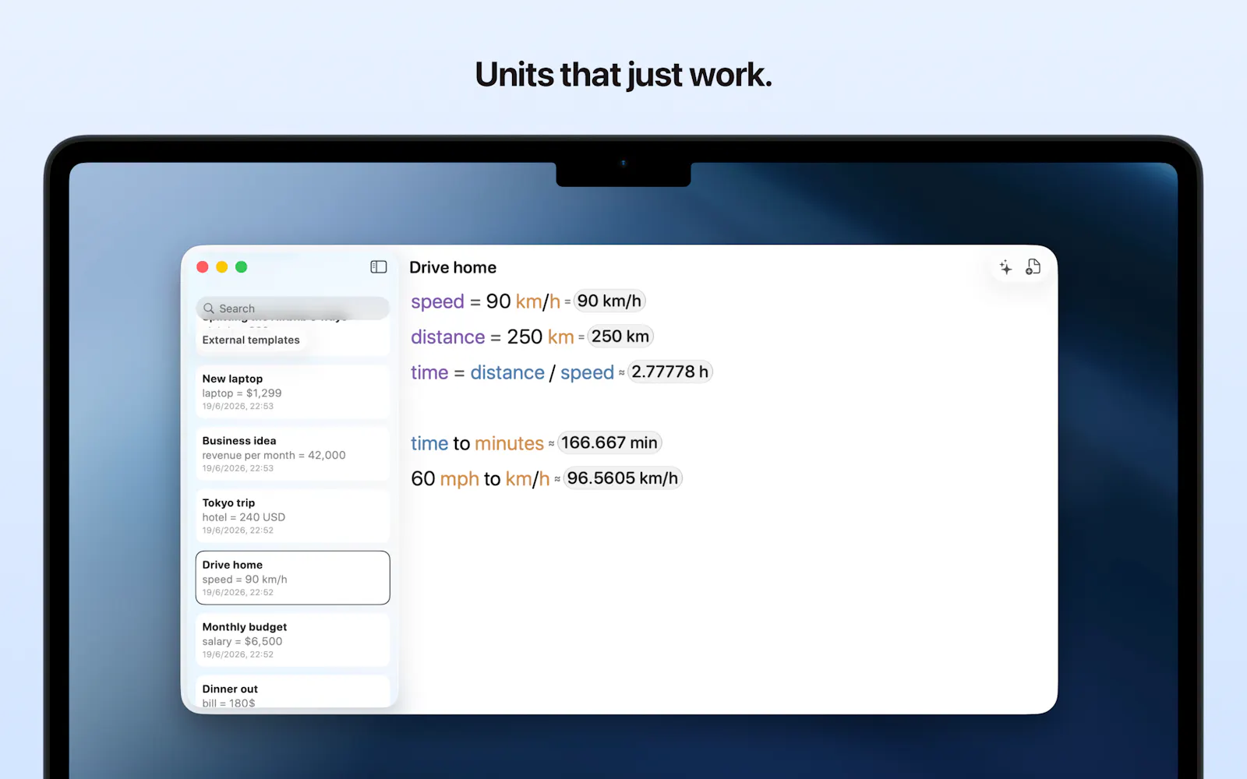Select the Business idea note
This screenshot has width=1247, height=779.
pos(293,454)
